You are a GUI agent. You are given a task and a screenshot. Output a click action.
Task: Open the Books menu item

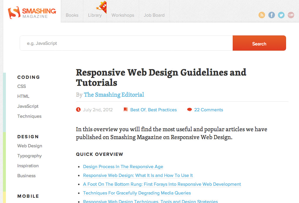coord(72,15)
